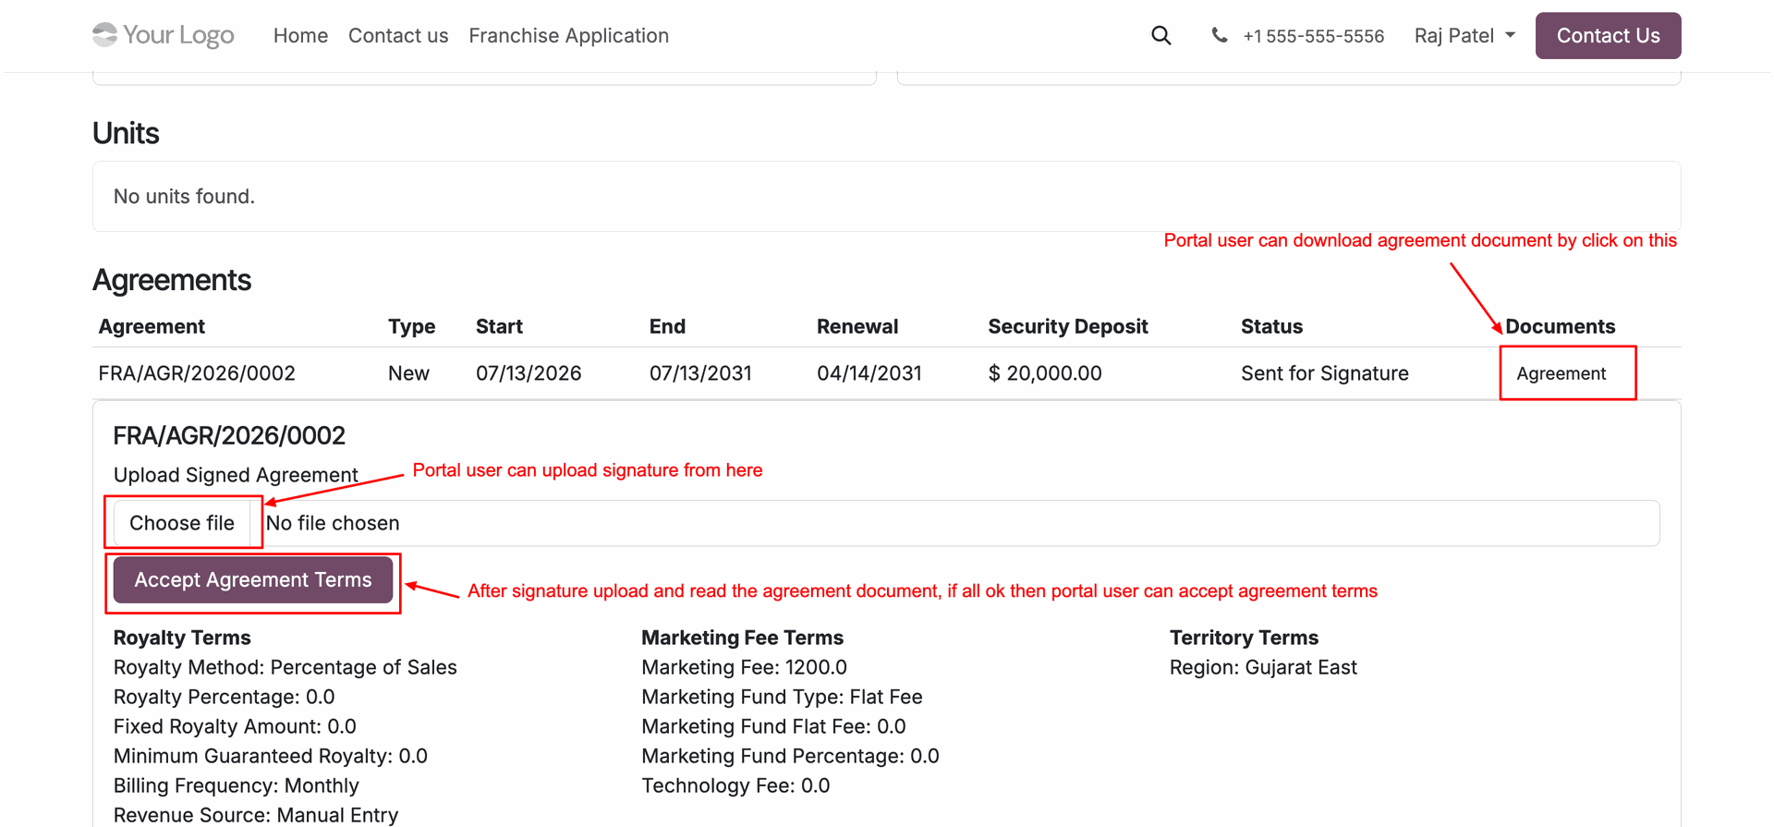
Task: Open the Contact us menu item
Action: point(398,36)
